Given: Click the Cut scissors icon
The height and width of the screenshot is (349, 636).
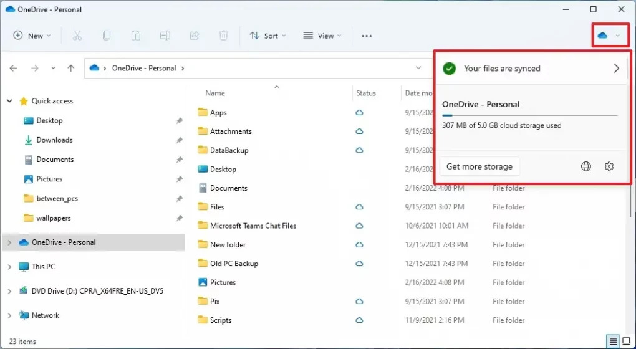Looking at the screenshot, I should point(77,36).
